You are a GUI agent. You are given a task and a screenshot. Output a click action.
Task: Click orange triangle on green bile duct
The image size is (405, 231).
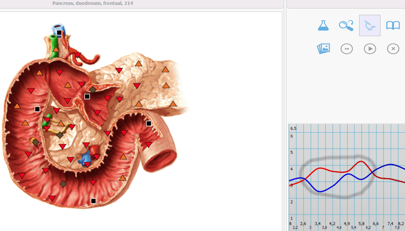56,49
